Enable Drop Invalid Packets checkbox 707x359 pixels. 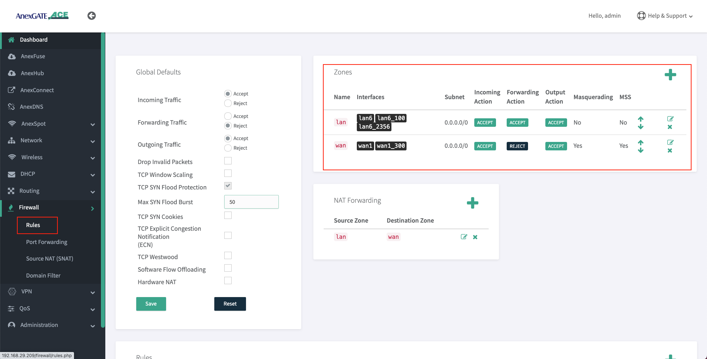228,161
